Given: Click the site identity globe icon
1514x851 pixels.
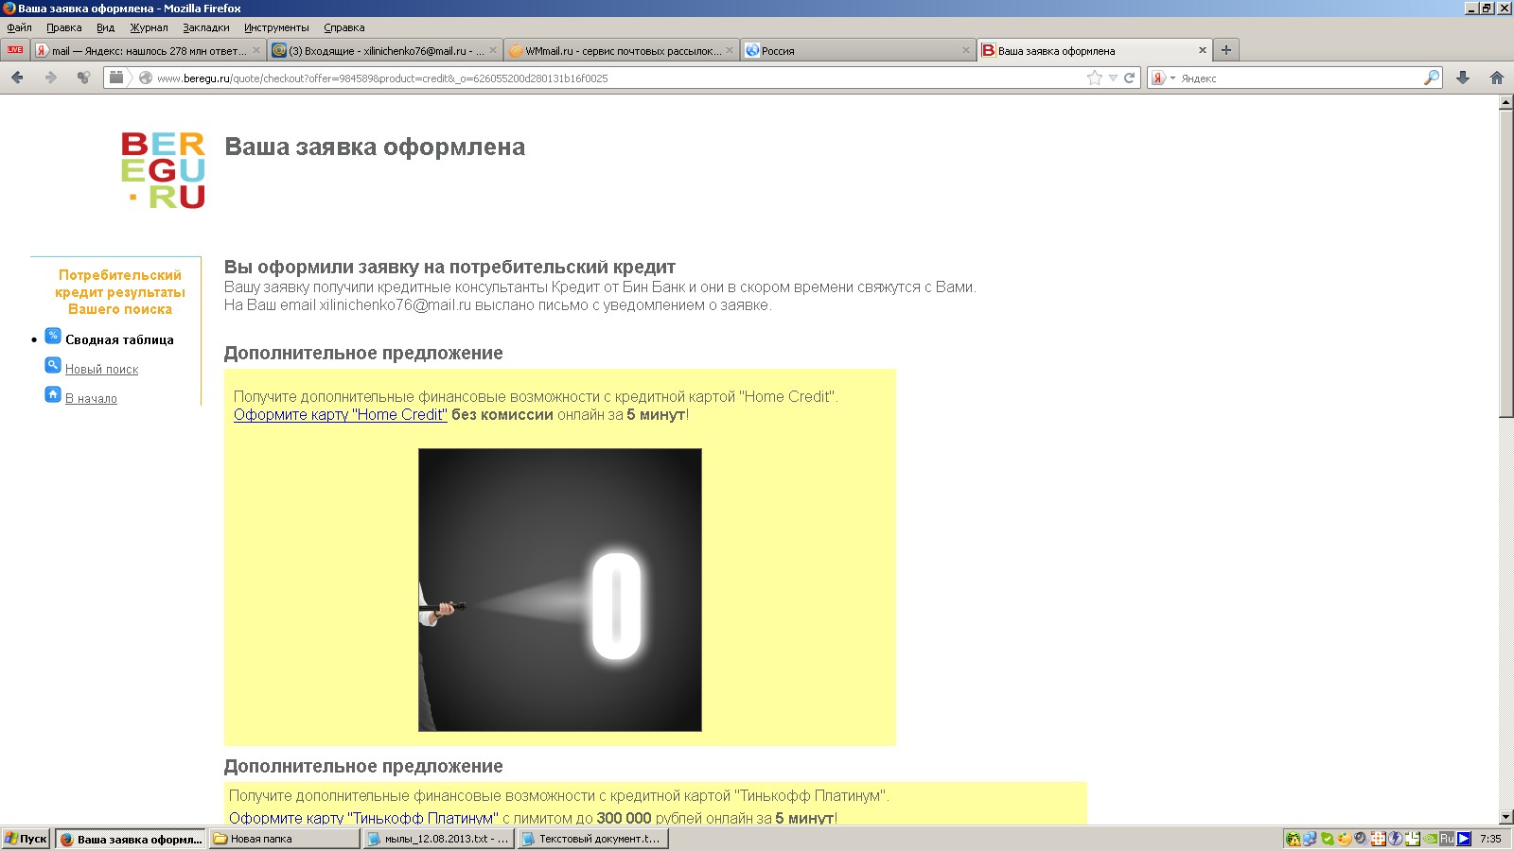Looking at the screenshot, I should (x=145, y=78).
